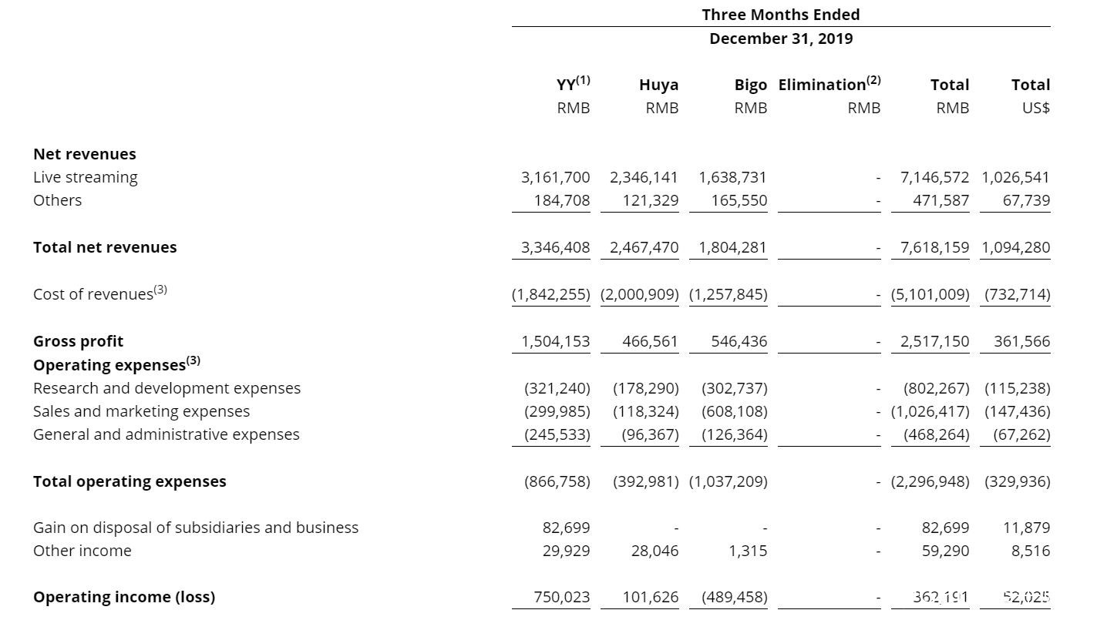Click the "Research and development expenses" label
The image size is (1107, 620).
pos(167,388)
